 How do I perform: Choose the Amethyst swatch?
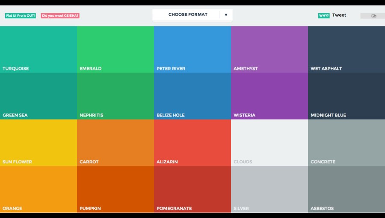[x=269, y=49]
